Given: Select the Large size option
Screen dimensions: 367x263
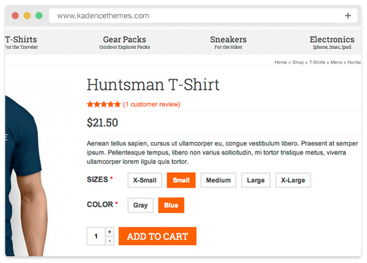Looking at the screenshot, I should [x=256, y=180].
